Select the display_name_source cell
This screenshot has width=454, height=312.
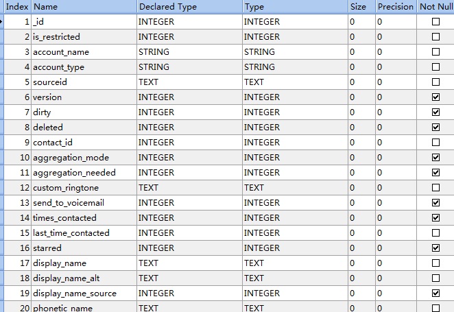coord(84,293)
